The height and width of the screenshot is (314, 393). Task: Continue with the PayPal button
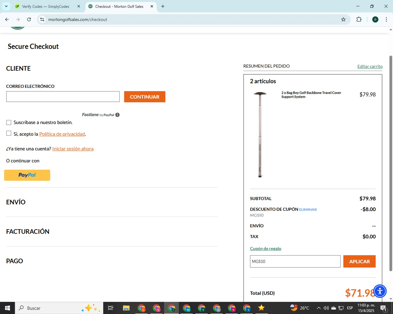point(27,175)
